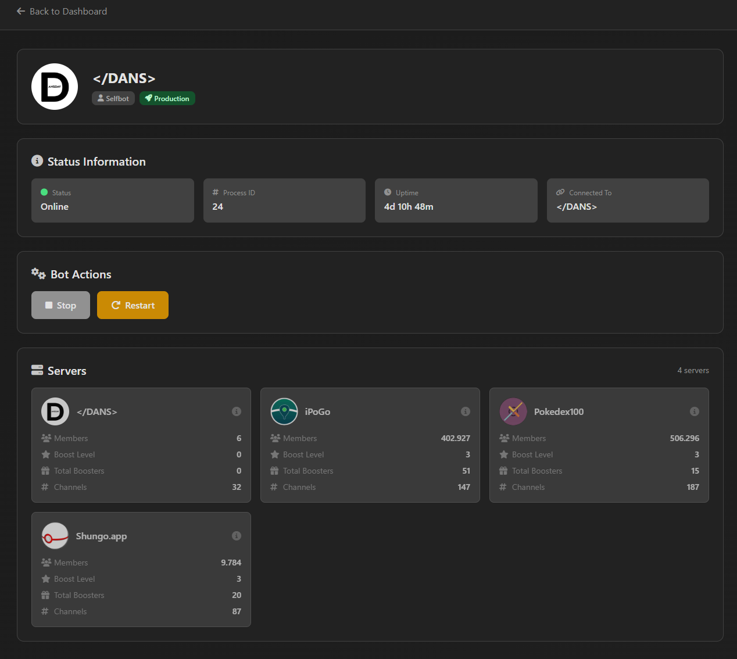Click iPoGo member count '402.927'
The height and width of the screenshot is (659, 737).
[456, 438]
